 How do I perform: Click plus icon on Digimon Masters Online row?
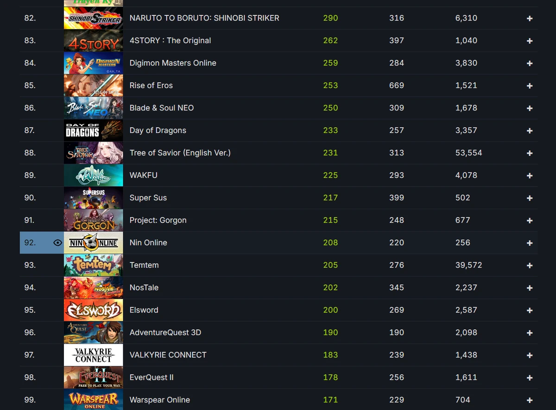tap(530, 63)
